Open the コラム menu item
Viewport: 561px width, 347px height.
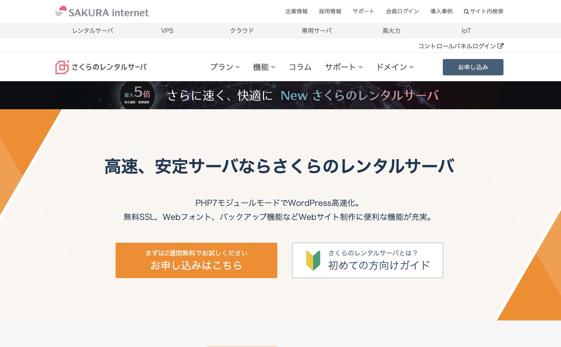pyautogui.click(x=300, y=67)
